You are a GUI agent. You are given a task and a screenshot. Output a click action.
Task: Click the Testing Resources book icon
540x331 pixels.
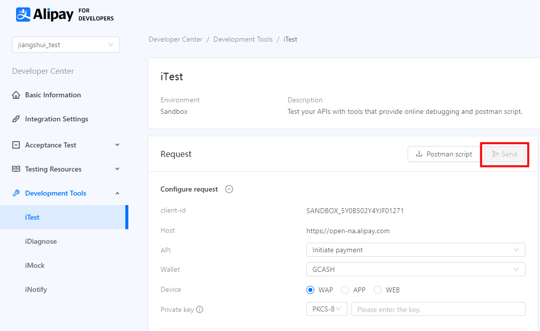pyautogui.click(x=16, y=169)
